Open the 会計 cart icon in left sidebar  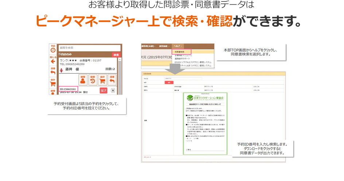pyautogui.click(x=53, y=84)
